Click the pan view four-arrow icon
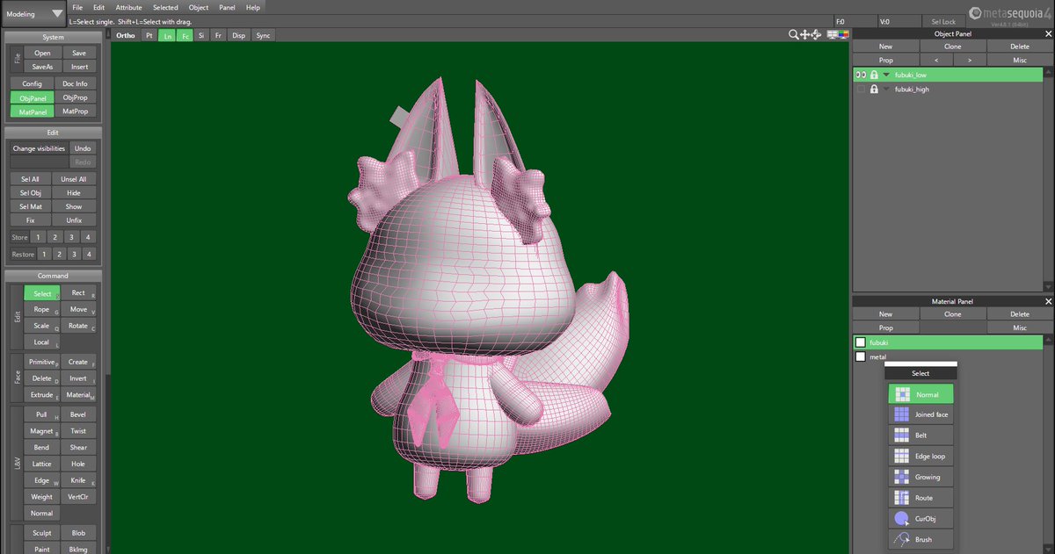The width and height of the screenshot is (1055, 554). click(x=805, y=35)
